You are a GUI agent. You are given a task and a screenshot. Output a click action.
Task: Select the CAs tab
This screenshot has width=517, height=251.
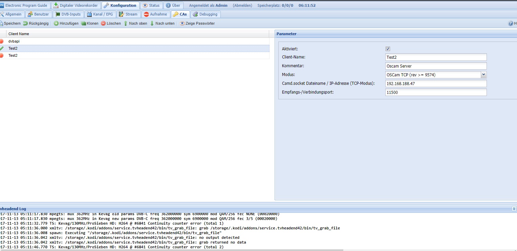click(180, 14)
